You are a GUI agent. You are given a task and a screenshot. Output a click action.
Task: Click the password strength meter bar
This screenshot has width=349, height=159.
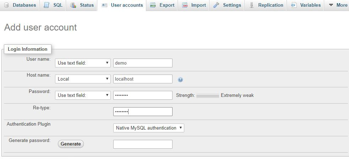208,96
